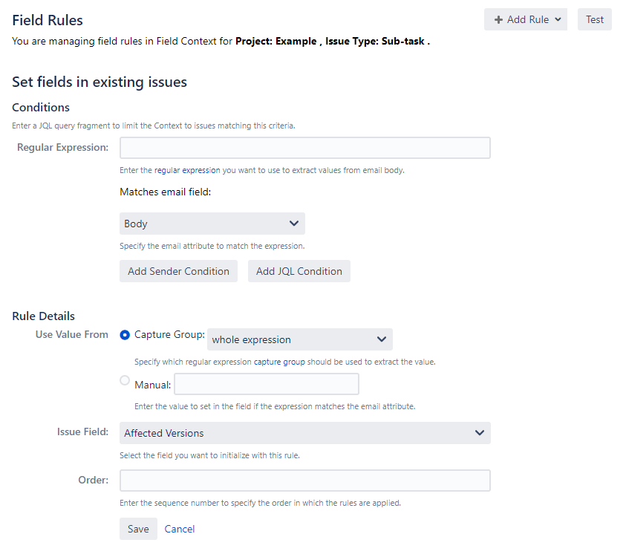The width and height of the screenshot is (626, 557).
Task: Click the Cancel link
Action: [x=180, y=529]
